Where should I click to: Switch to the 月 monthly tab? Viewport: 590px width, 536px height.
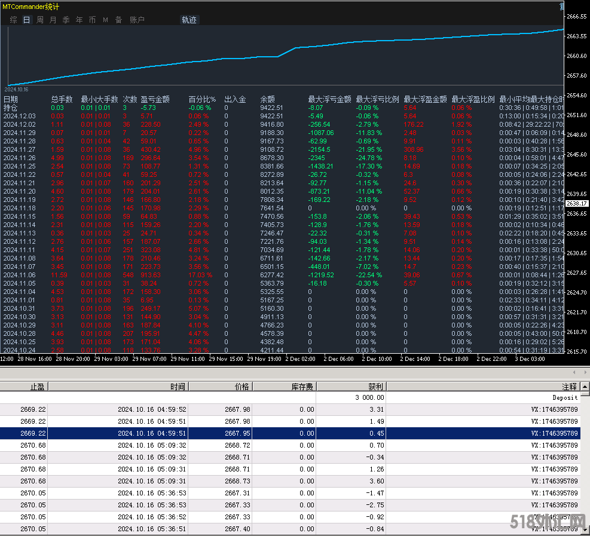pos(53,20)
